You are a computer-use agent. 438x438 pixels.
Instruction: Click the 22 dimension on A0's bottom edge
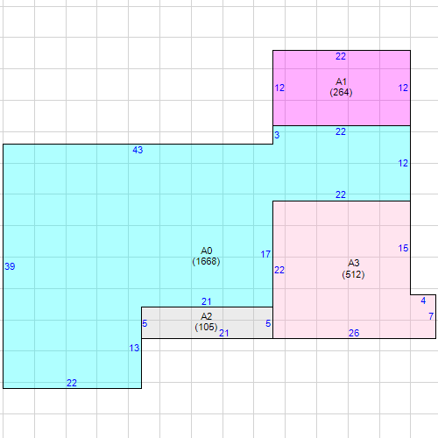pyautogui.click(x=72, y=383)
